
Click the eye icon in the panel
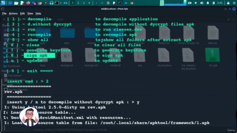coord(66,3)
